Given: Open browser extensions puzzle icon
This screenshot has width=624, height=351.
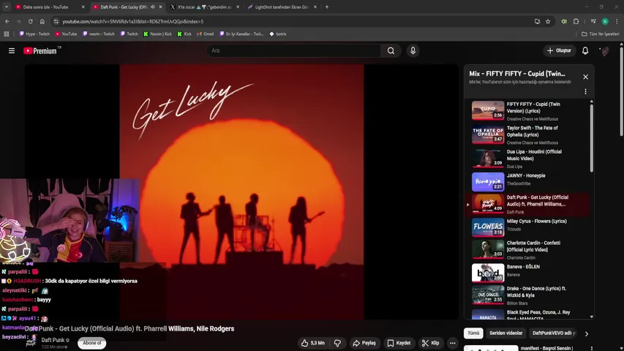Looking at the screenshot, I should click(576, 21).
